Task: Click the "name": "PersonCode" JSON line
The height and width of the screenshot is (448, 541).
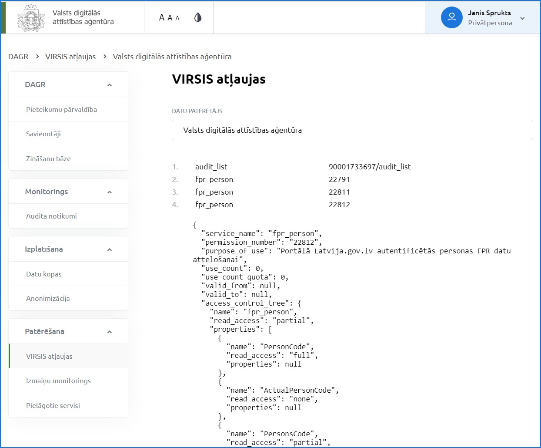Action: pyautogui.click(x=270, y=347)
